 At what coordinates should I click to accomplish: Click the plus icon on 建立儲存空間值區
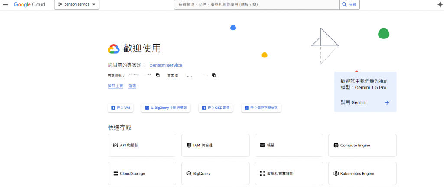tap(247, 108)
